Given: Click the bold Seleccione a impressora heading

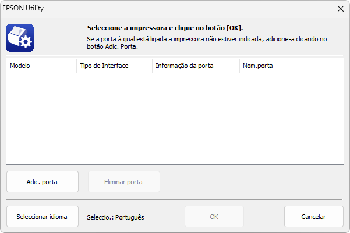Looking at the screenshot, I should click(x=165, y=28).
